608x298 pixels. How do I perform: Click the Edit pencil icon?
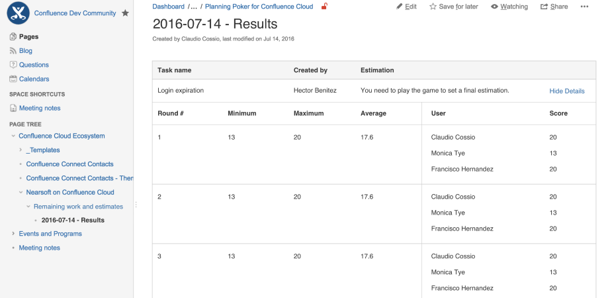click(x=399, y=7)
